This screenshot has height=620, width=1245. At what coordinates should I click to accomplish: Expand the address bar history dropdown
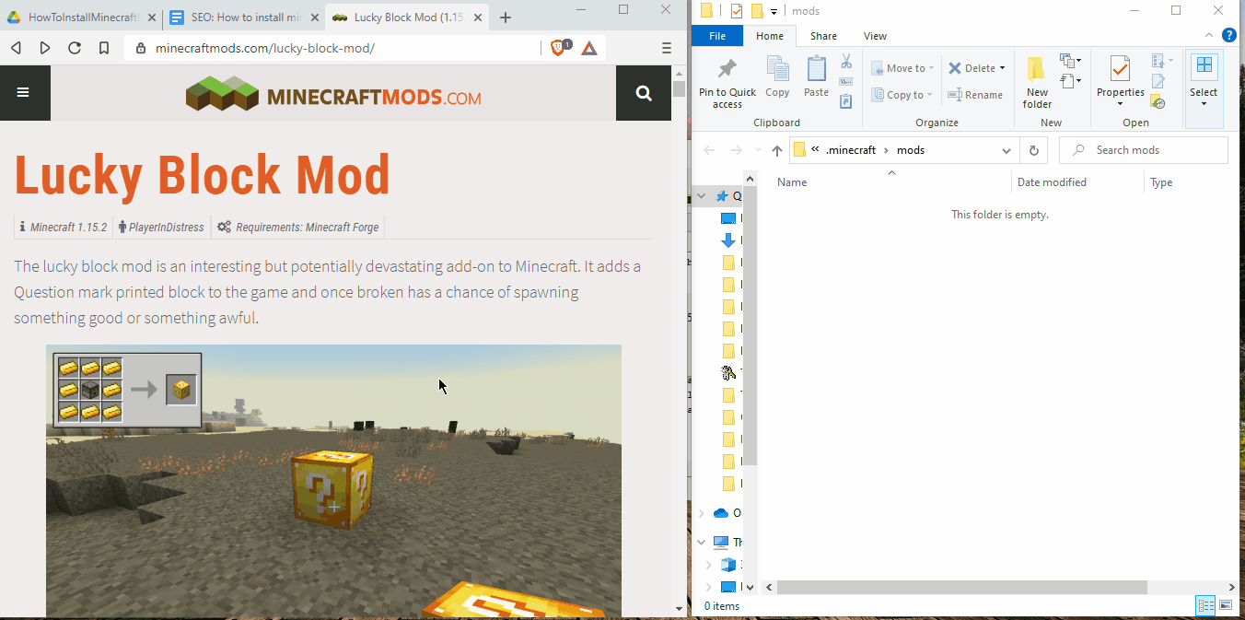coord(1006,150)
